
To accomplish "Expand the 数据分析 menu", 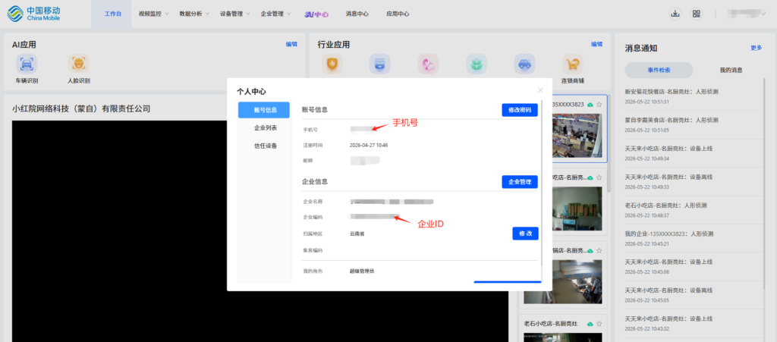I will (194, 14).
